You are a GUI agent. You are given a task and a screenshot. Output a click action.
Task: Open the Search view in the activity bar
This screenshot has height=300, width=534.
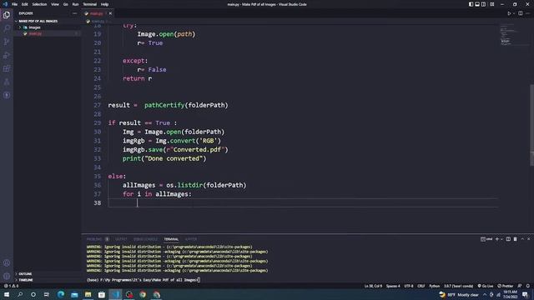pos(7,28)
